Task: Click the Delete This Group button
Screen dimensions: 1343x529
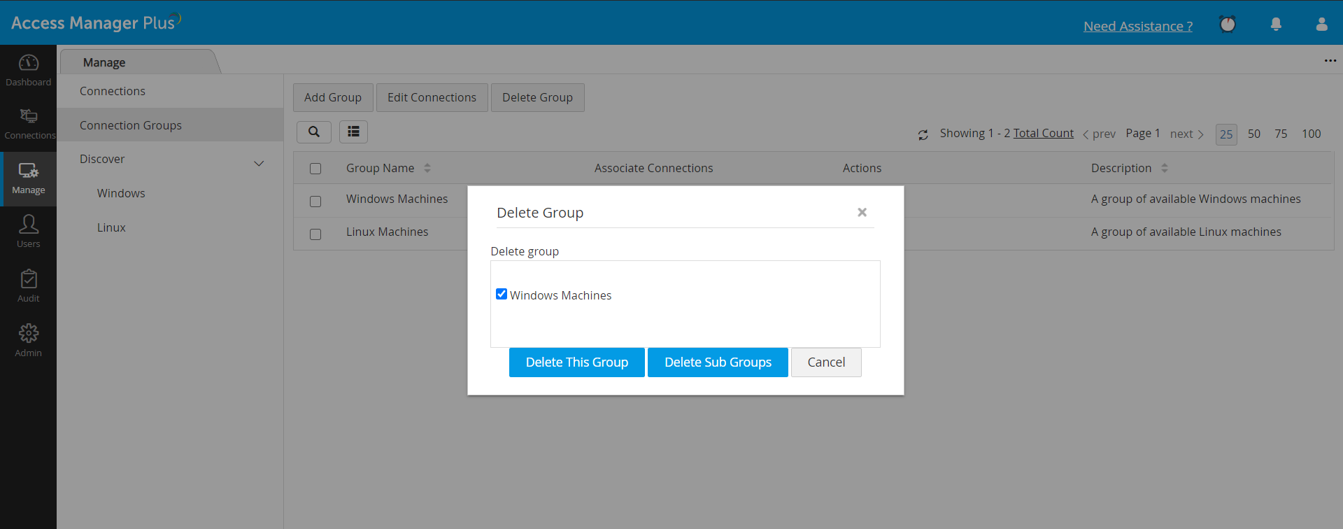Action: pos(576,362)
